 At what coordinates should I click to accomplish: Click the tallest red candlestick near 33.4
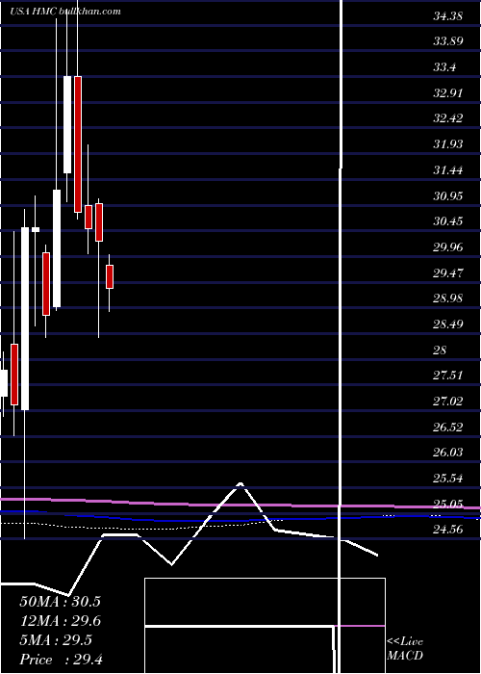pyautogui.click(x=78, y=144)
